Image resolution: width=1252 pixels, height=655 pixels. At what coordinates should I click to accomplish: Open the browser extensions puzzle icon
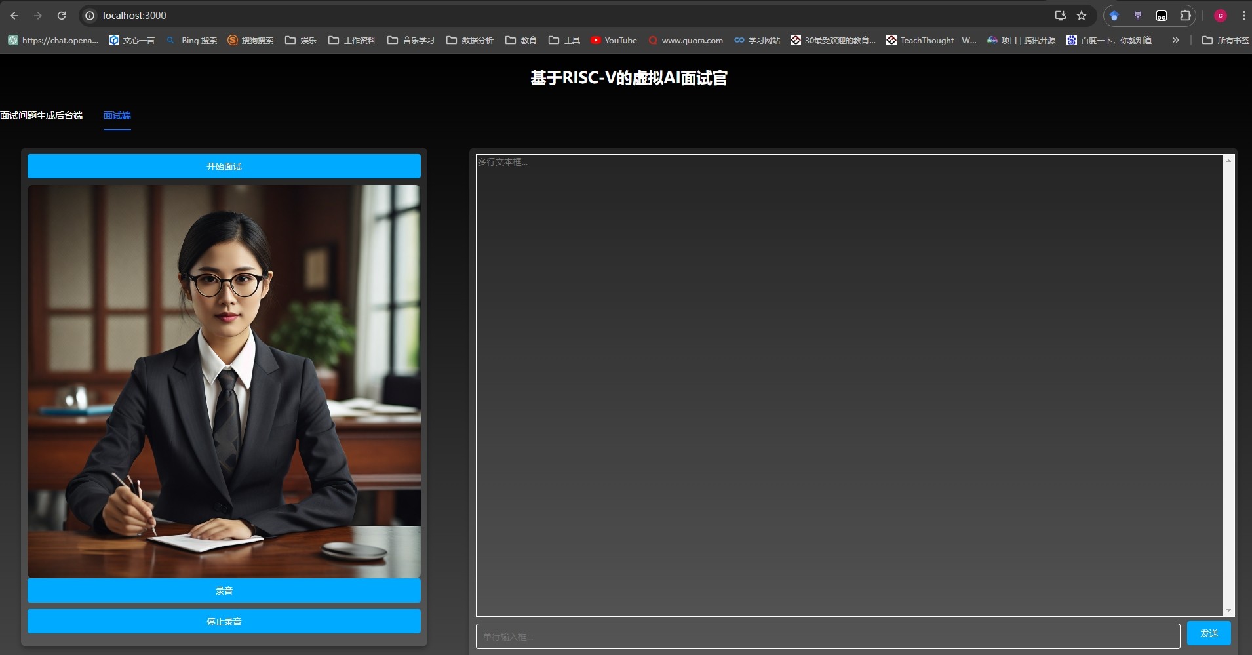coord(1185,16)
